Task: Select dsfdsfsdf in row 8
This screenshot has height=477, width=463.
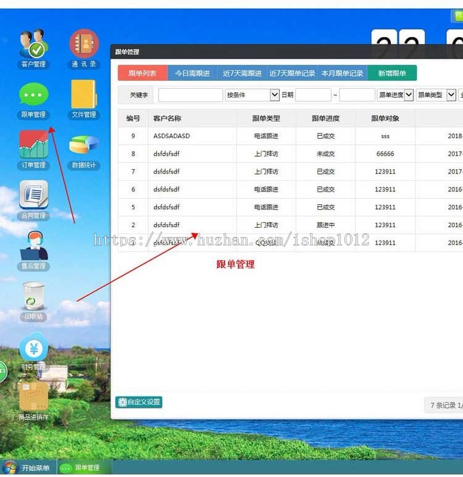Action: point(166,154)
